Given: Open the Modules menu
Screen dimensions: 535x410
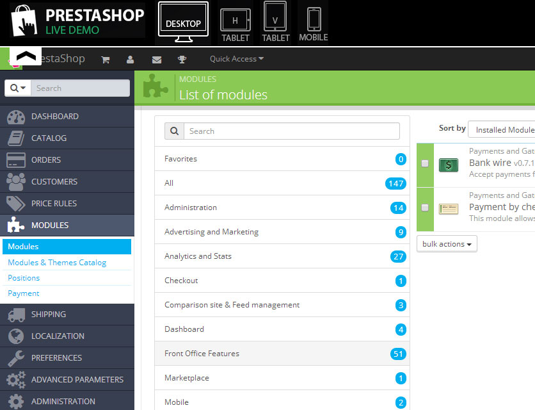Looking at the screenshot, I should tap(67, 225).
